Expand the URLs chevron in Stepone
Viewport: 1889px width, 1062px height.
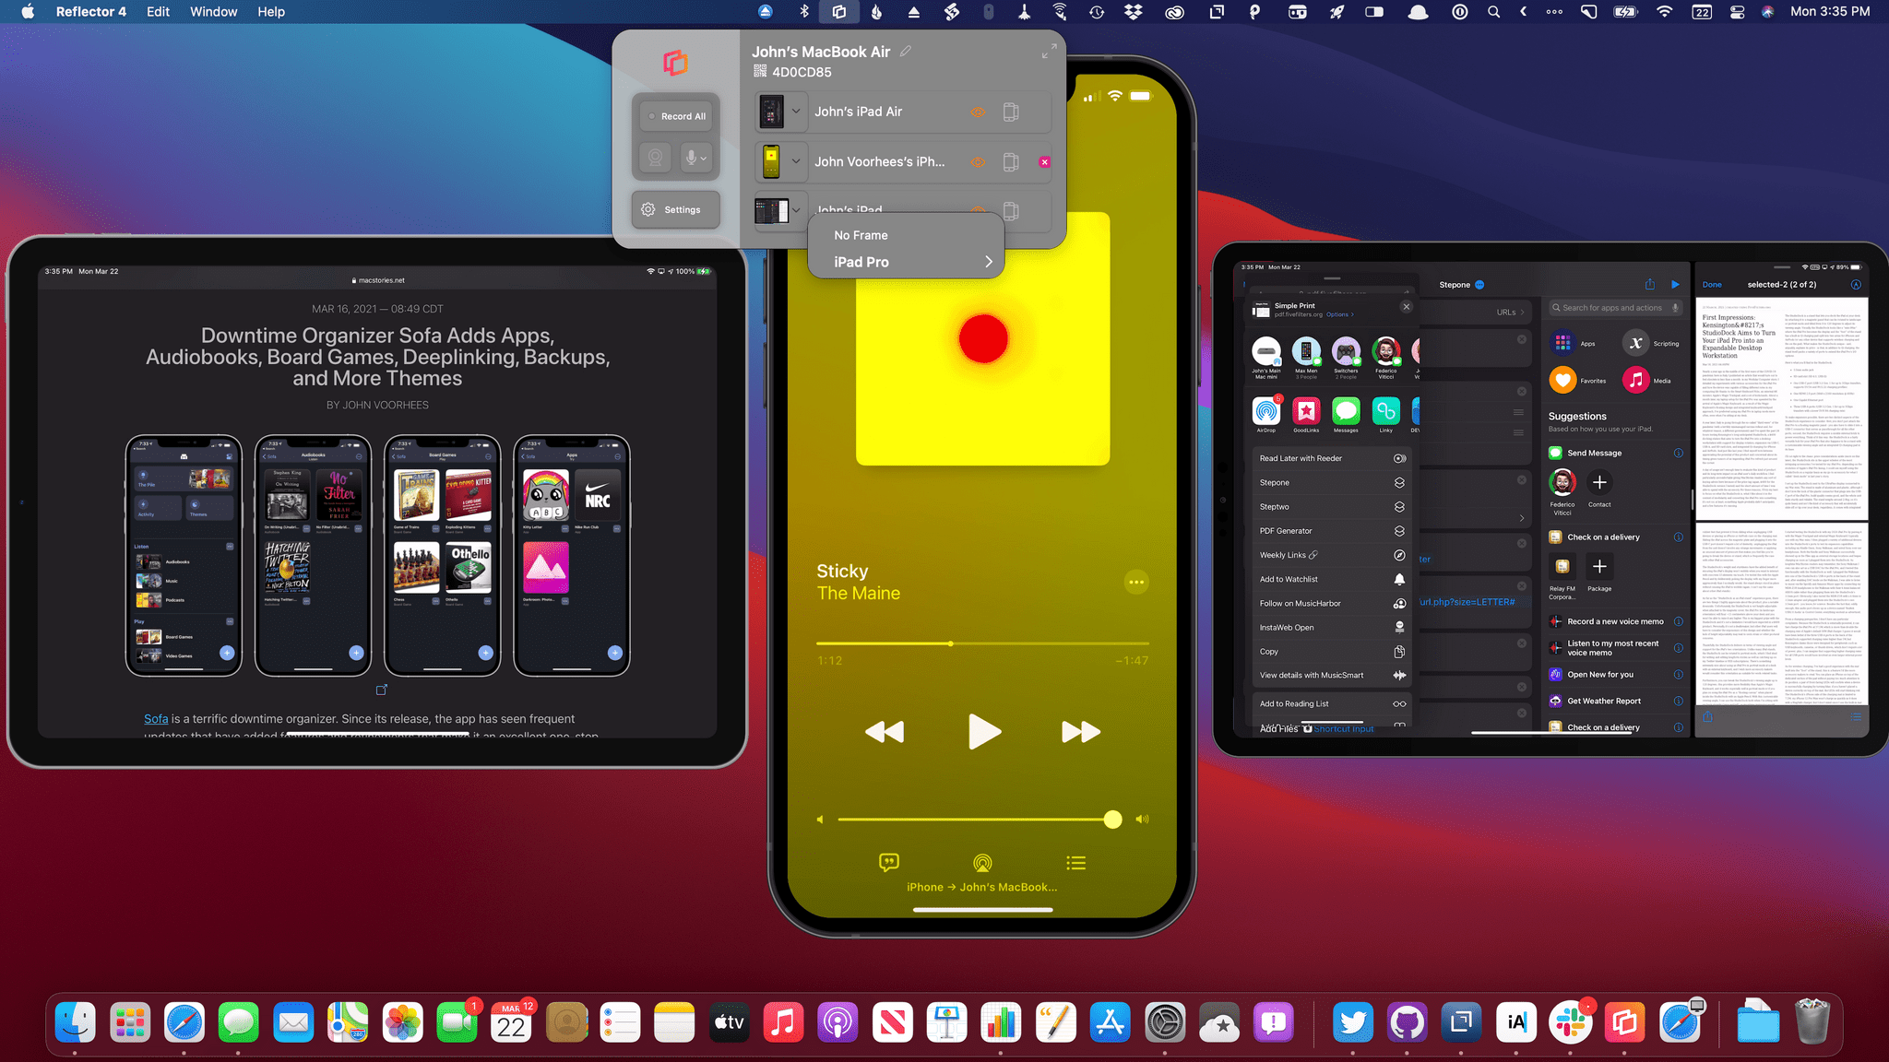point(1521,313)
